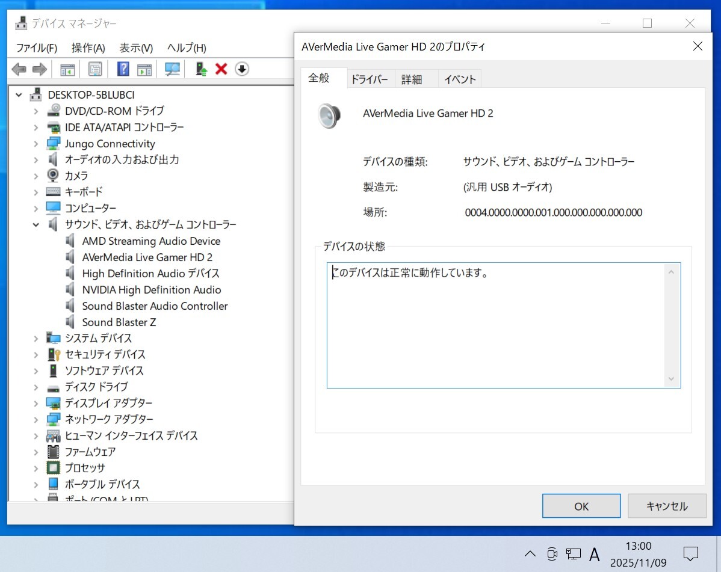Screen dimensions: 721x572
Task: Switch to the イベント tab
Action: pyautogui.click(x=460, y=79)
